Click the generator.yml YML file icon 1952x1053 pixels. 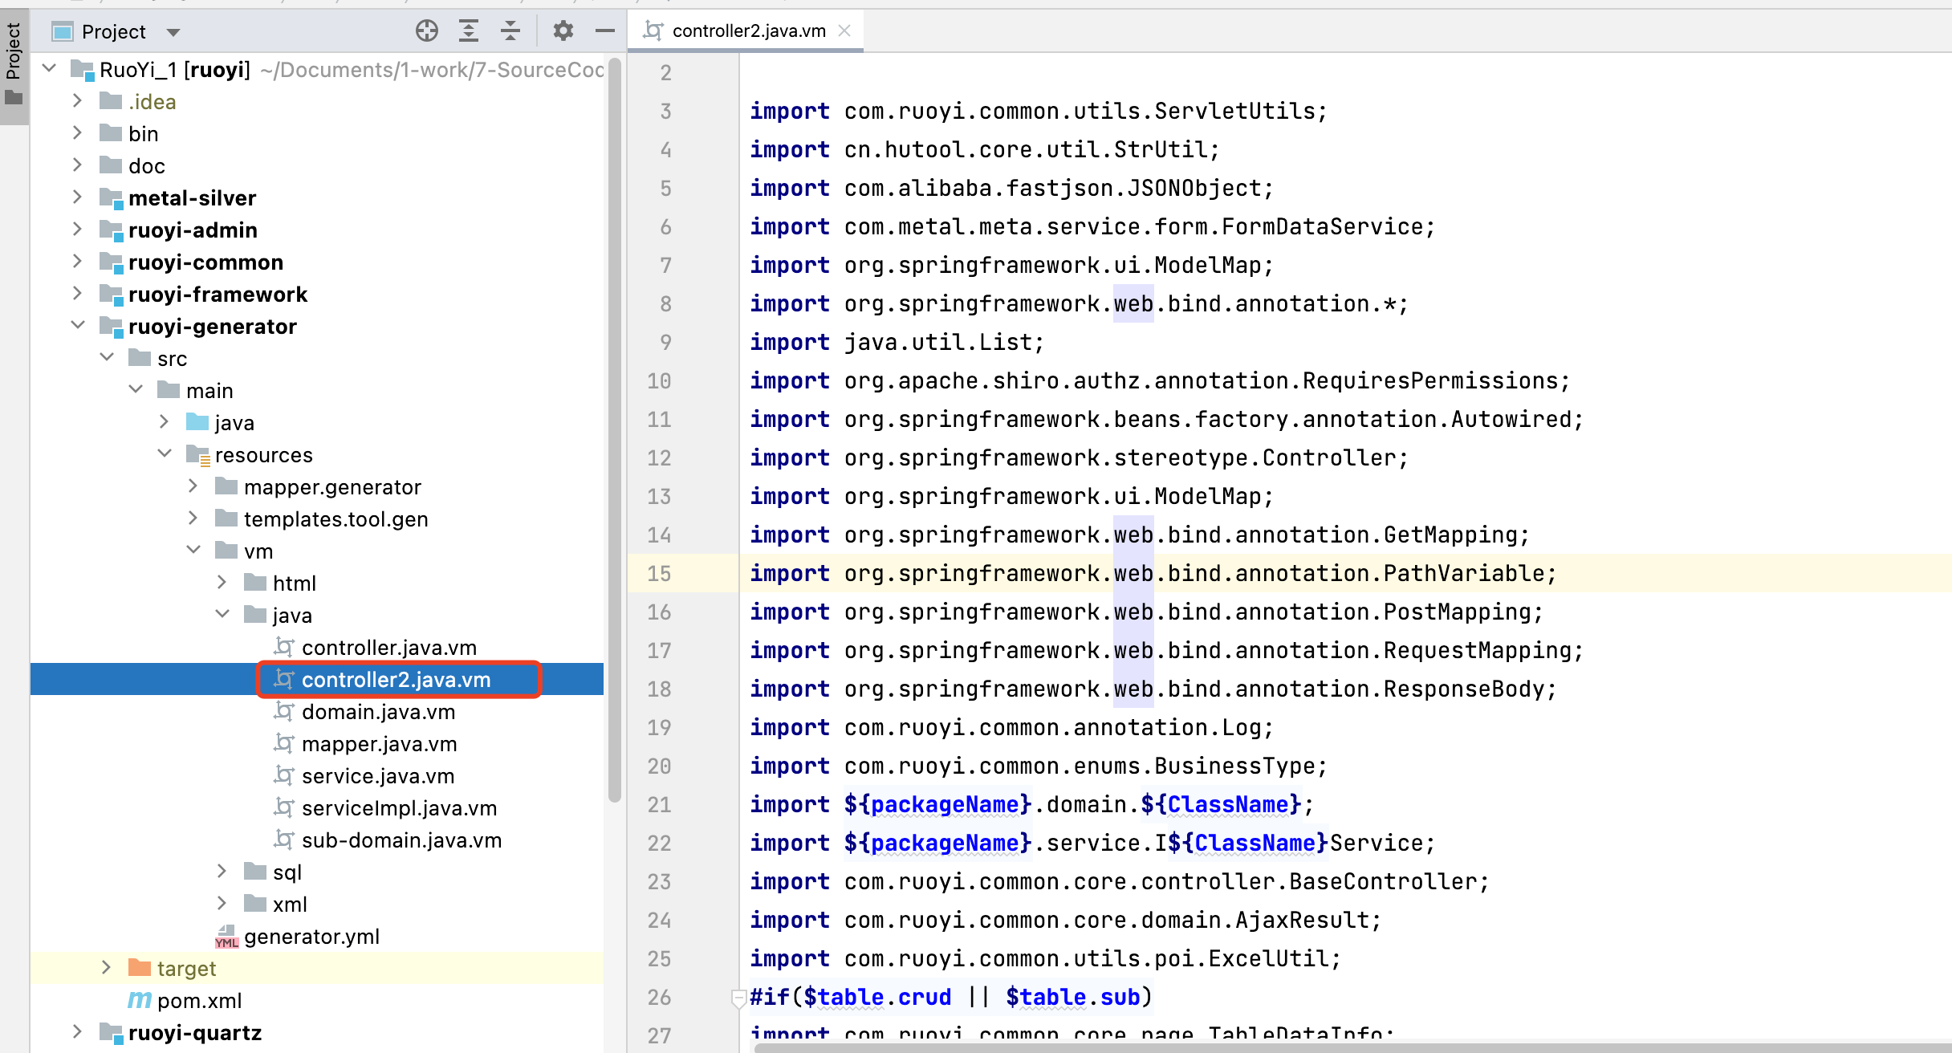[x=226, y=937]
